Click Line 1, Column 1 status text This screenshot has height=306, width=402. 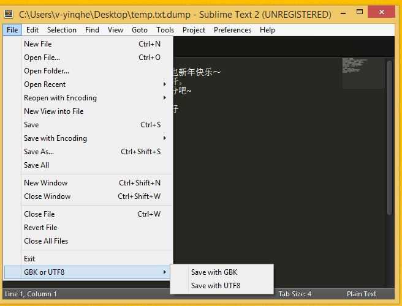[31, 294]
